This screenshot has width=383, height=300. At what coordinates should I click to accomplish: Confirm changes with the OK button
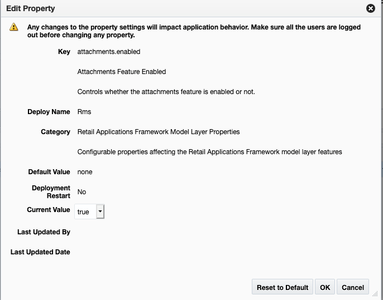pyautogui.click(x=325, y=287)
